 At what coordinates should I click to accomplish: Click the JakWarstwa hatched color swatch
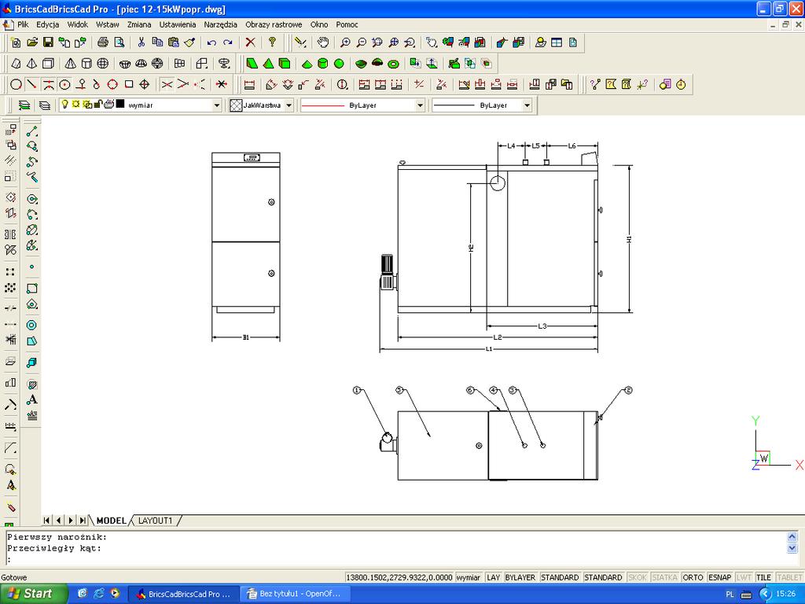point(236,105)
